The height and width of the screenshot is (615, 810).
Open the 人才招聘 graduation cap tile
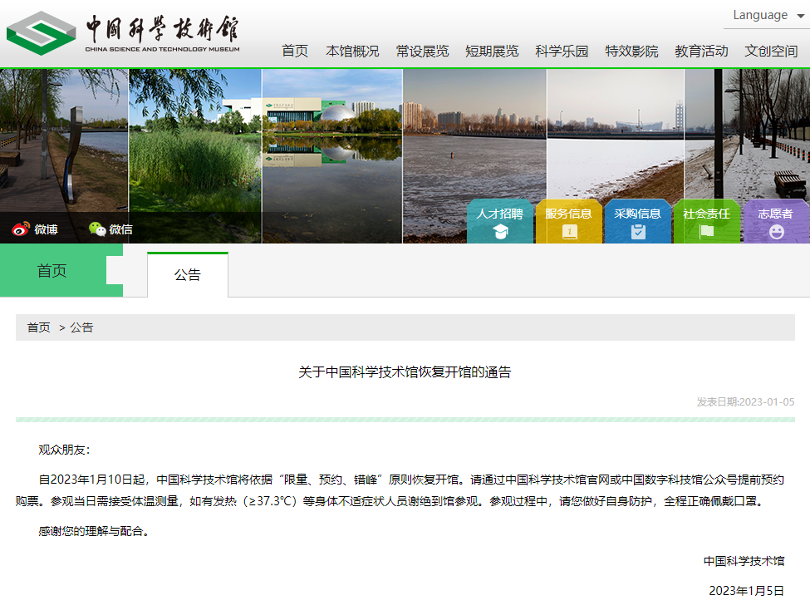pos(499,221)
